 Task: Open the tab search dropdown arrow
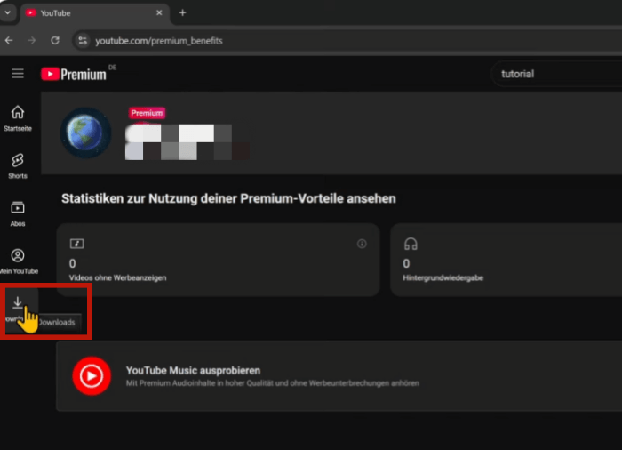click(7, 12)
